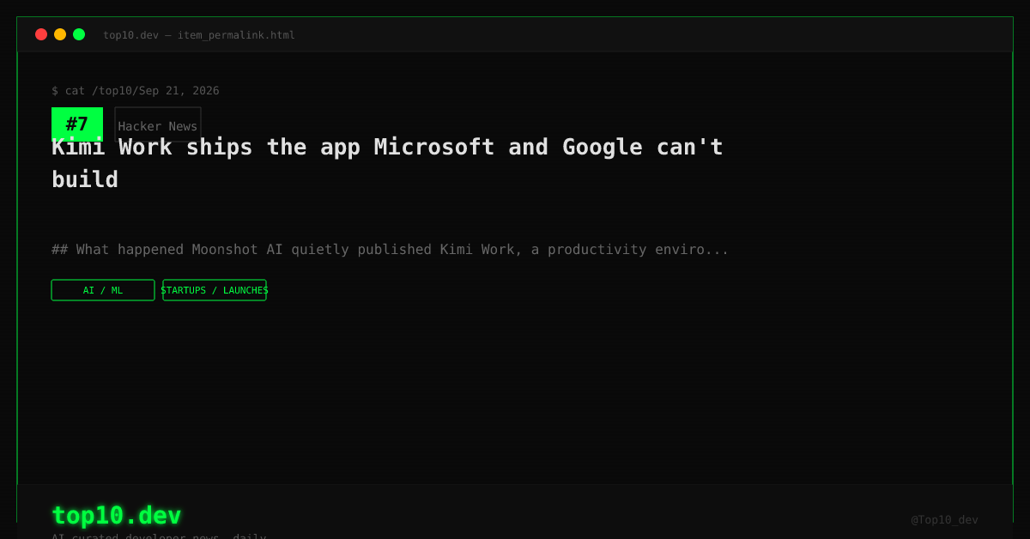Click the green maximize dot
Image resolution: width=1030 pixels, height=539 pixels.
tap(79, 34)
